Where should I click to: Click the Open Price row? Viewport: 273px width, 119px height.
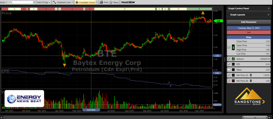click(253, 46)
